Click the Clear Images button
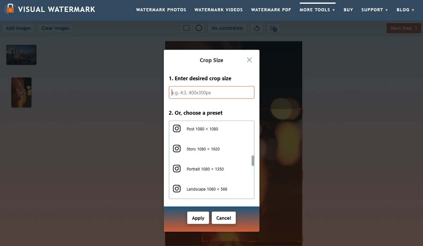Viewport: 423px width, 246px height. coord(56,28)
